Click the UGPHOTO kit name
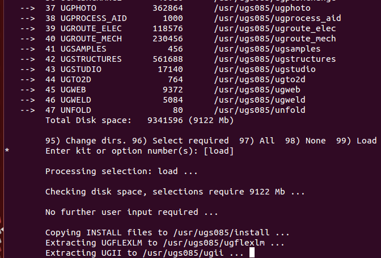381x258 pixels. tap(78, 9)
